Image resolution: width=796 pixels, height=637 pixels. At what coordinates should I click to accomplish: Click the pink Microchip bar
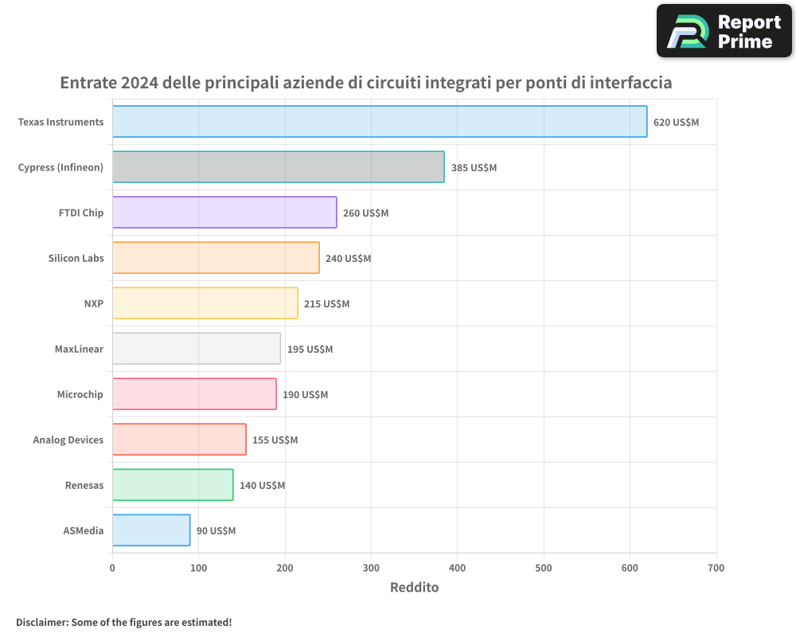coord(194,394)
